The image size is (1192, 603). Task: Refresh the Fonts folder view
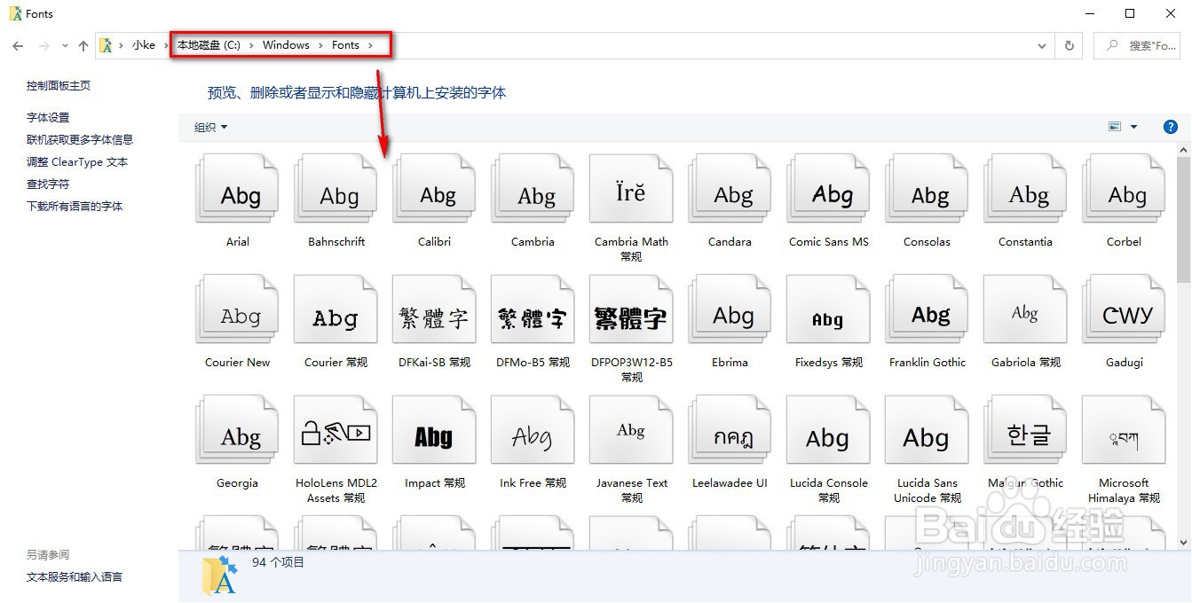click(x=1070, y=45)
